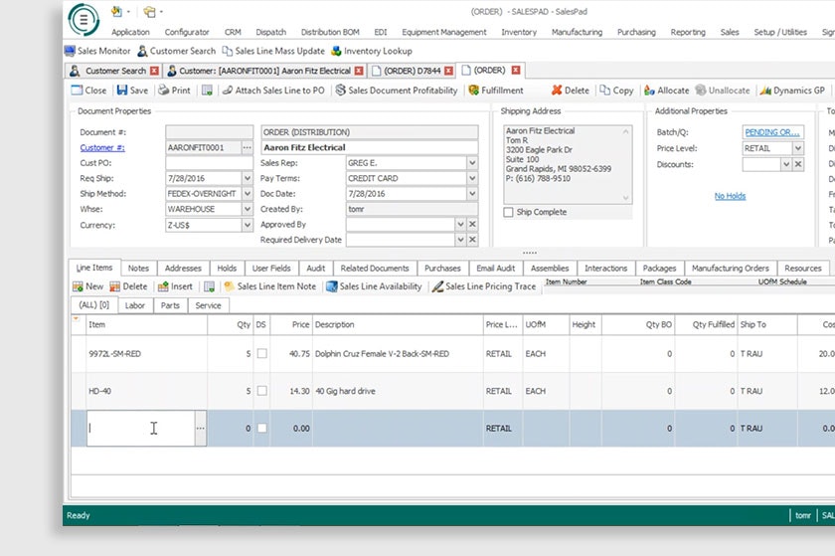
Task: Toggle DS checkbox on the new blank row
Action: 262,428
